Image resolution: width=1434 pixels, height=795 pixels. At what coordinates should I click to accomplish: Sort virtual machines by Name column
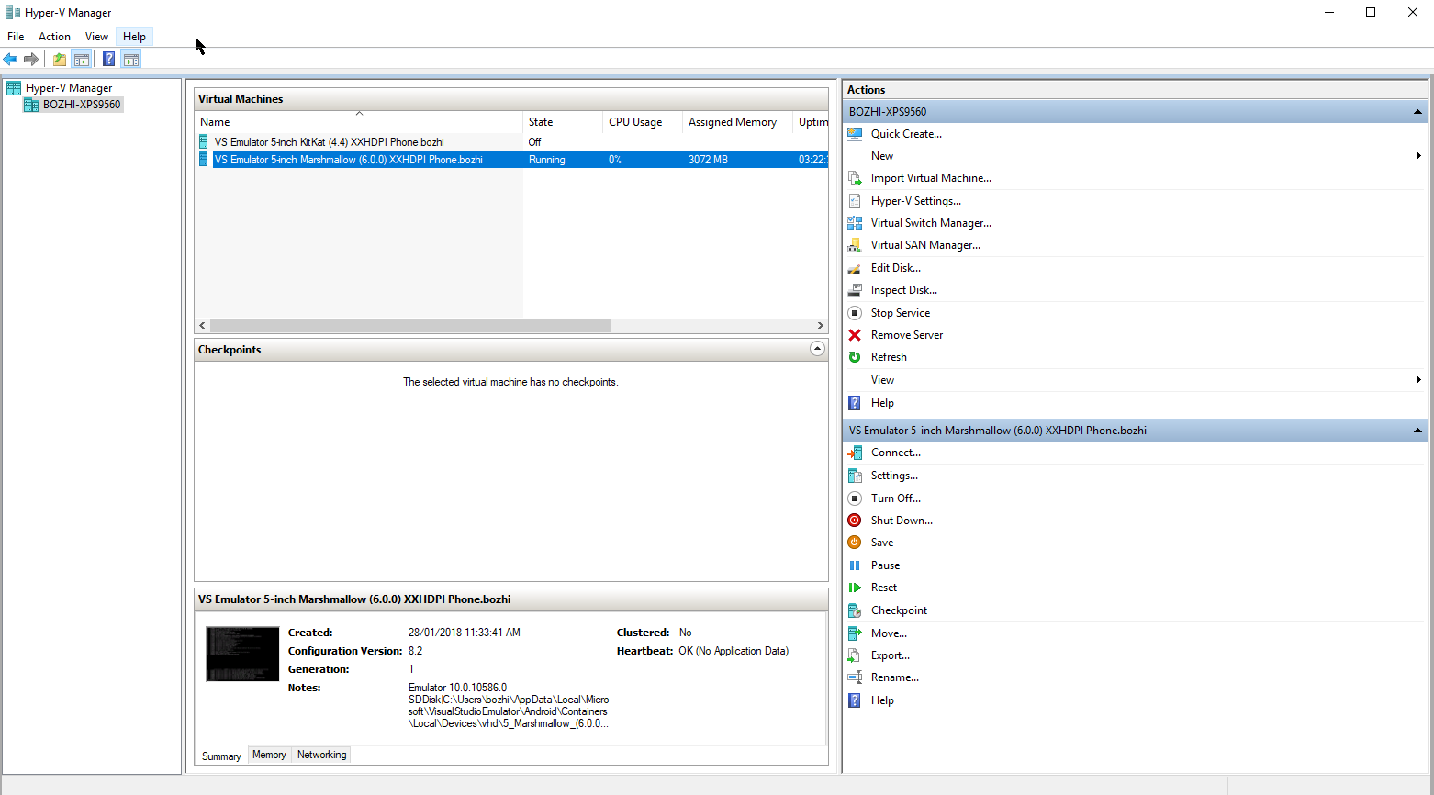pyautogui.click(x=359, y=122)
